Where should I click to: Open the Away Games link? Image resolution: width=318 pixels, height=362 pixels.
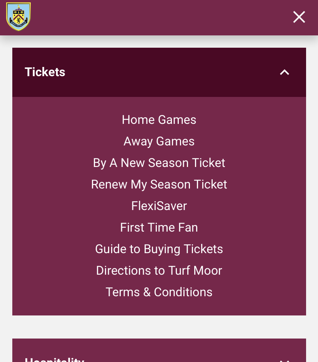pyautogui.click(x=159, y=141)
